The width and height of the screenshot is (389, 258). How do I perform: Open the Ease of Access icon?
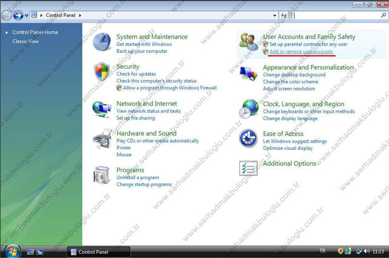pos(249,138)
